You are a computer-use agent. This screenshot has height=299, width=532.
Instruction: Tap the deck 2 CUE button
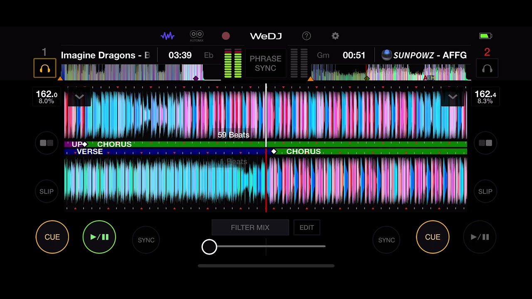(433, 237)
